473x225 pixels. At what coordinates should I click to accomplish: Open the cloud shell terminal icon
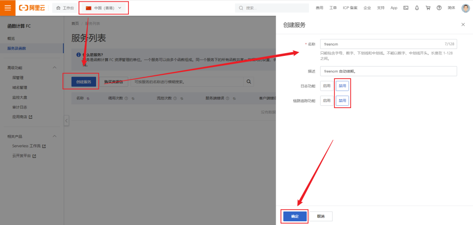click(406, 8)
